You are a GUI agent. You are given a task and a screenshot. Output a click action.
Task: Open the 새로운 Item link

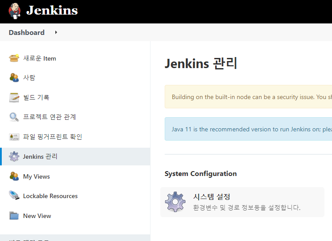tap(39, 58)
